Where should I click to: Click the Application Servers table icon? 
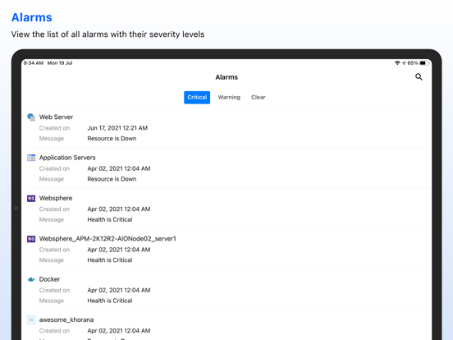click(x=31, y=158)
